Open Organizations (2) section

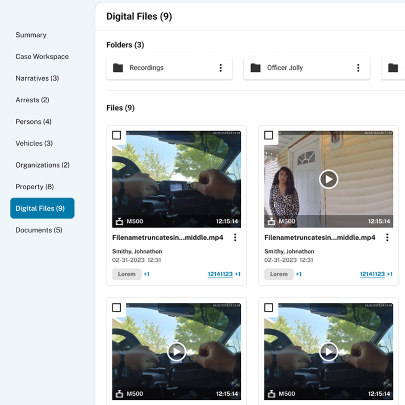pyautogui.click(x=43, y=165)
